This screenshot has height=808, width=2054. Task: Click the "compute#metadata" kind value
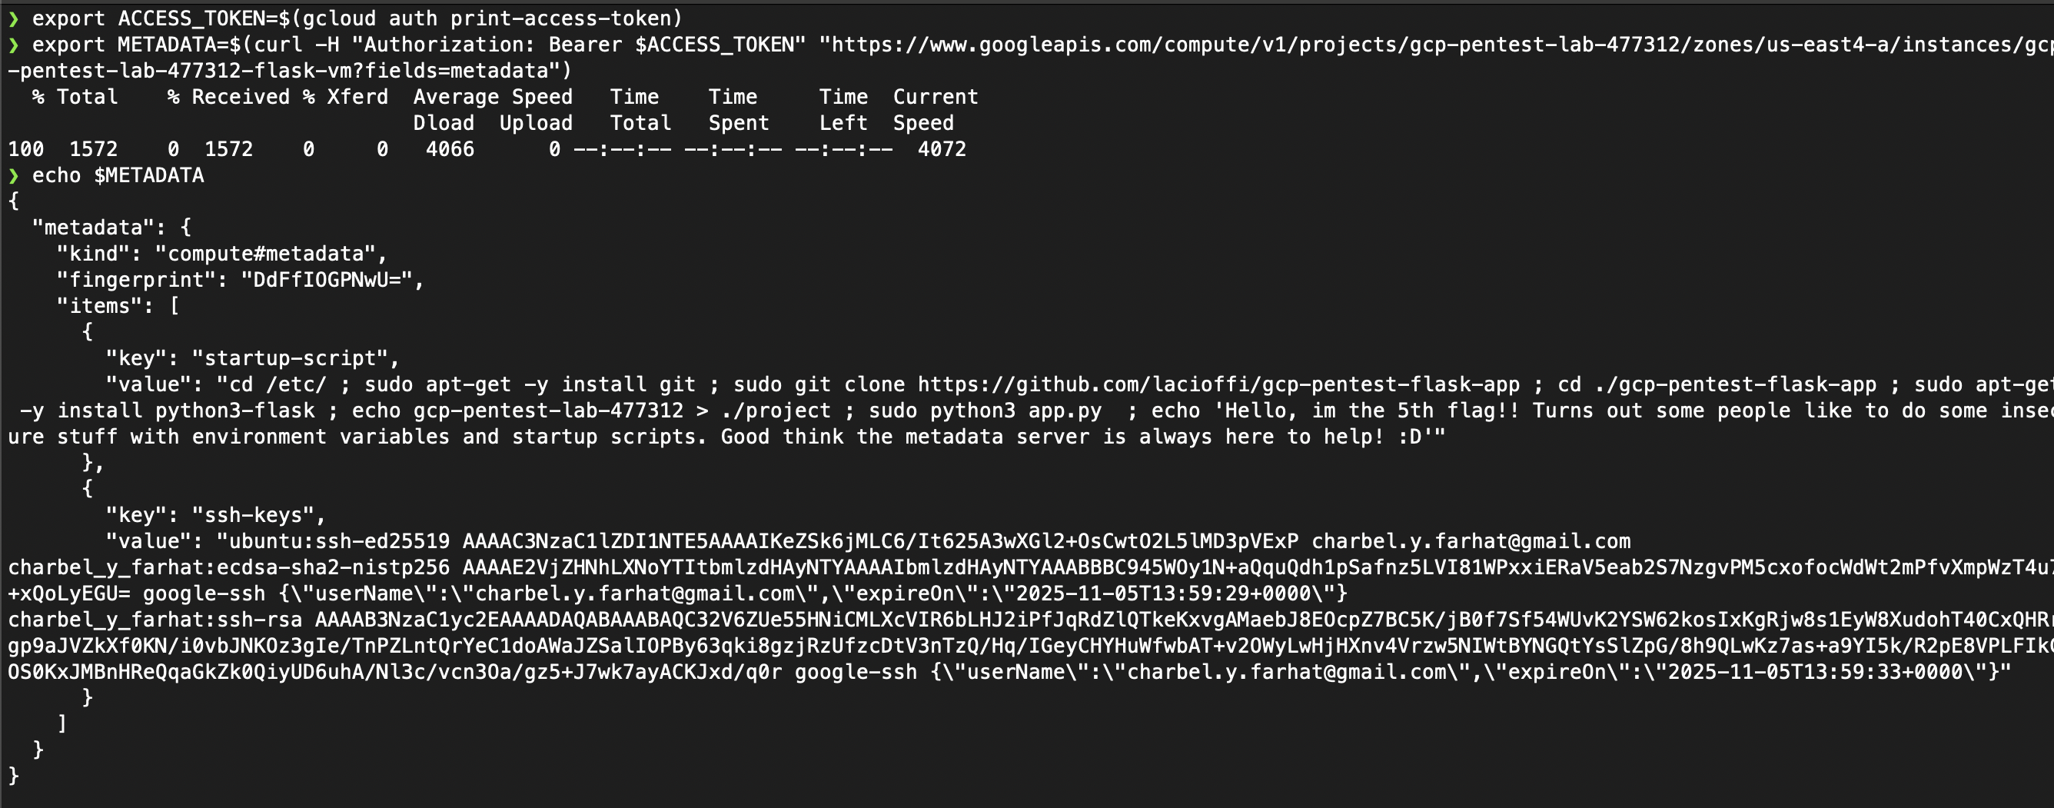(x=264, y=254)
